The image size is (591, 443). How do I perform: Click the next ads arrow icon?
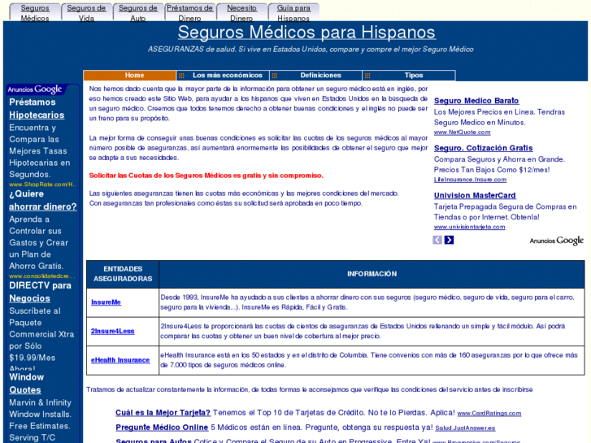449,240
